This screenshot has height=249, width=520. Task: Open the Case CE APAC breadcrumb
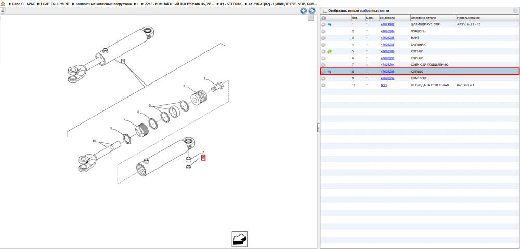(x=23, y=4)
